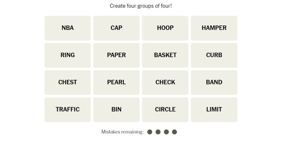Toggle the HOOP tile

(x=165, y=28)
